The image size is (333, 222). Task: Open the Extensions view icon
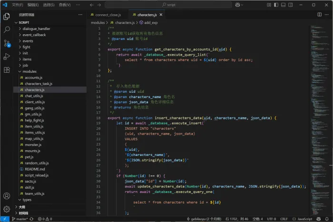tap(7, 70)
